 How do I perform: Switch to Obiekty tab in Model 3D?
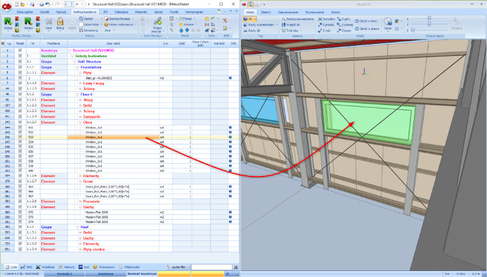266,12
